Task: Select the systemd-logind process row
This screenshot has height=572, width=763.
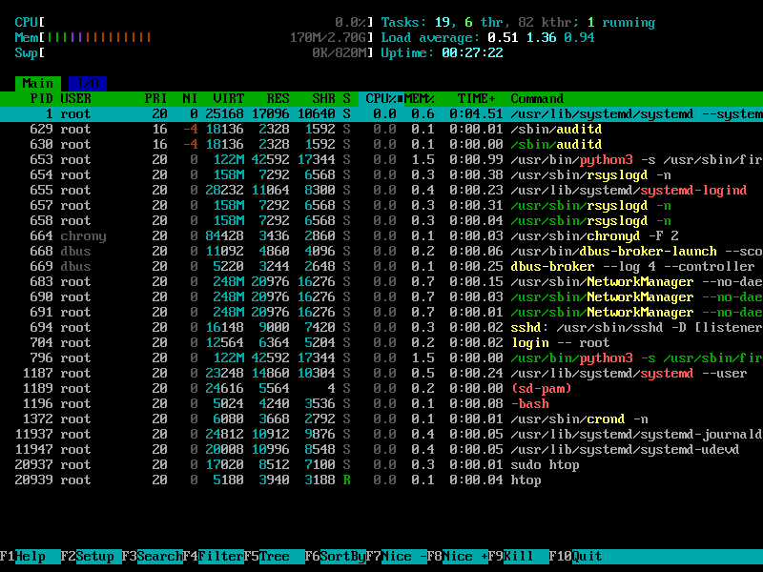Action: click(x=381, y=190)
